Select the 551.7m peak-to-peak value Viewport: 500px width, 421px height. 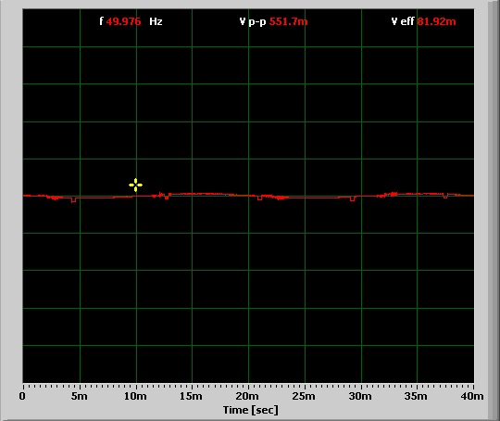point(289,21)
